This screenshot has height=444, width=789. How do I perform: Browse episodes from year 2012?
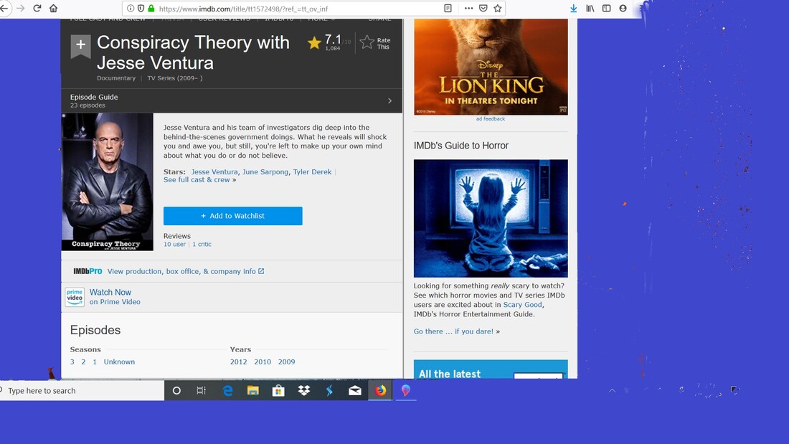239,362
